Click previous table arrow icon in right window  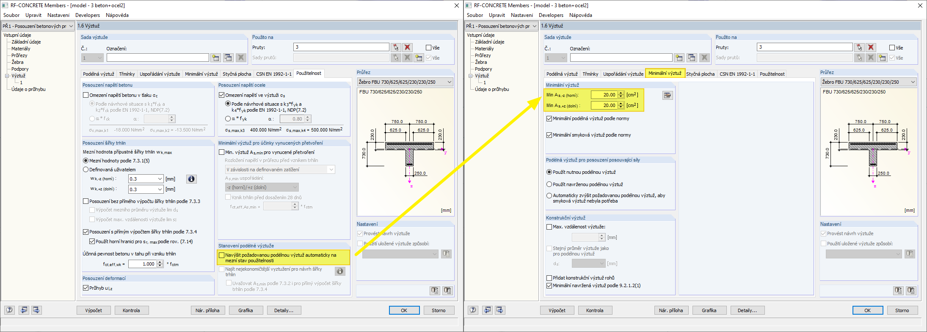coord(488,310)
